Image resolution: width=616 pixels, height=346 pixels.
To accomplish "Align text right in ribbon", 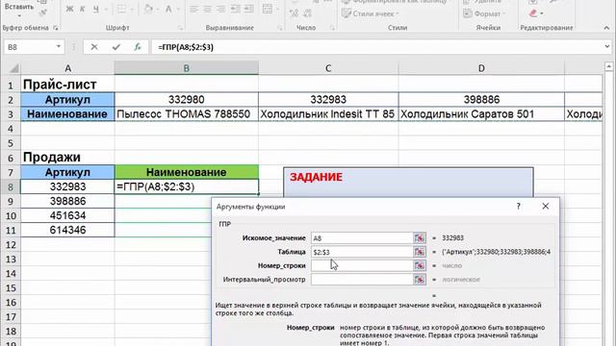I will pyautogui.click(x=221, y=10).
